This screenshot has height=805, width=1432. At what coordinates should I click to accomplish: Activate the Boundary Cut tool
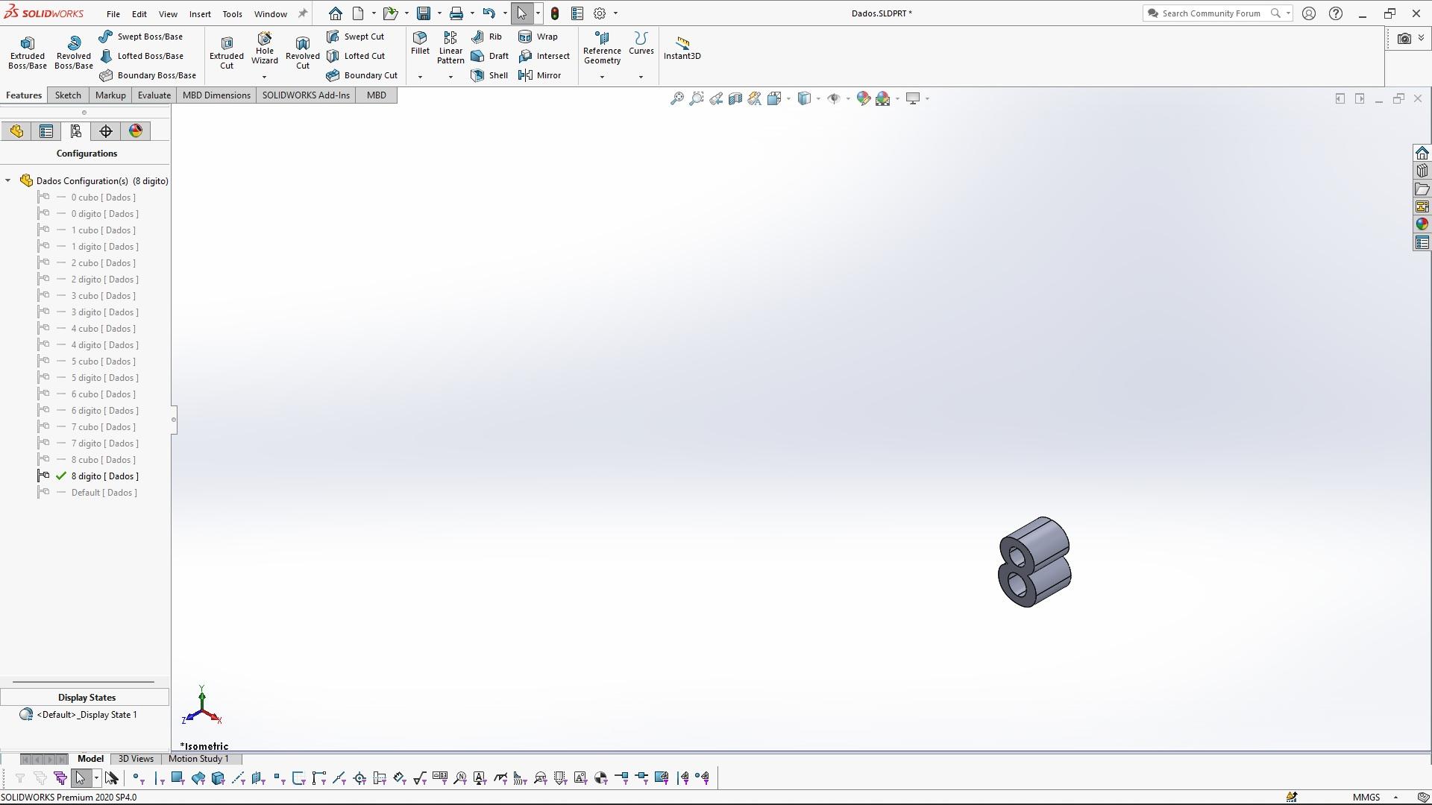tap(362, 75)
